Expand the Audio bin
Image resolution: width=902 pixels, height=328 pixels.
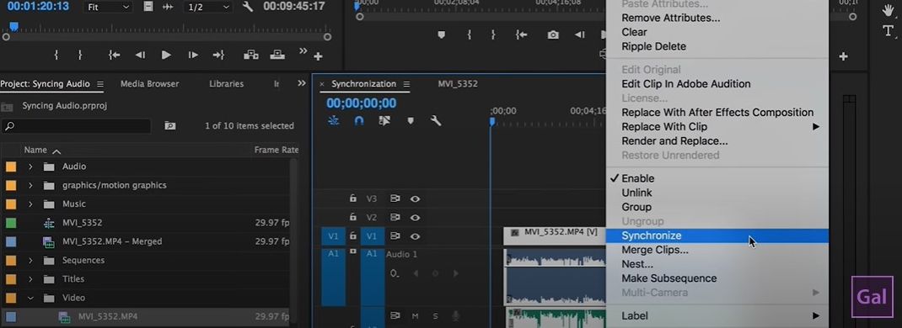pyautogui.click(x=30, y=167)
